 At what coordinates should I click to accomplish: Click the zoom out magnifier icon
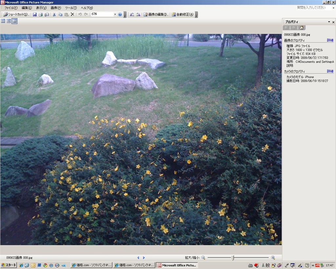(x=203, y=258)
